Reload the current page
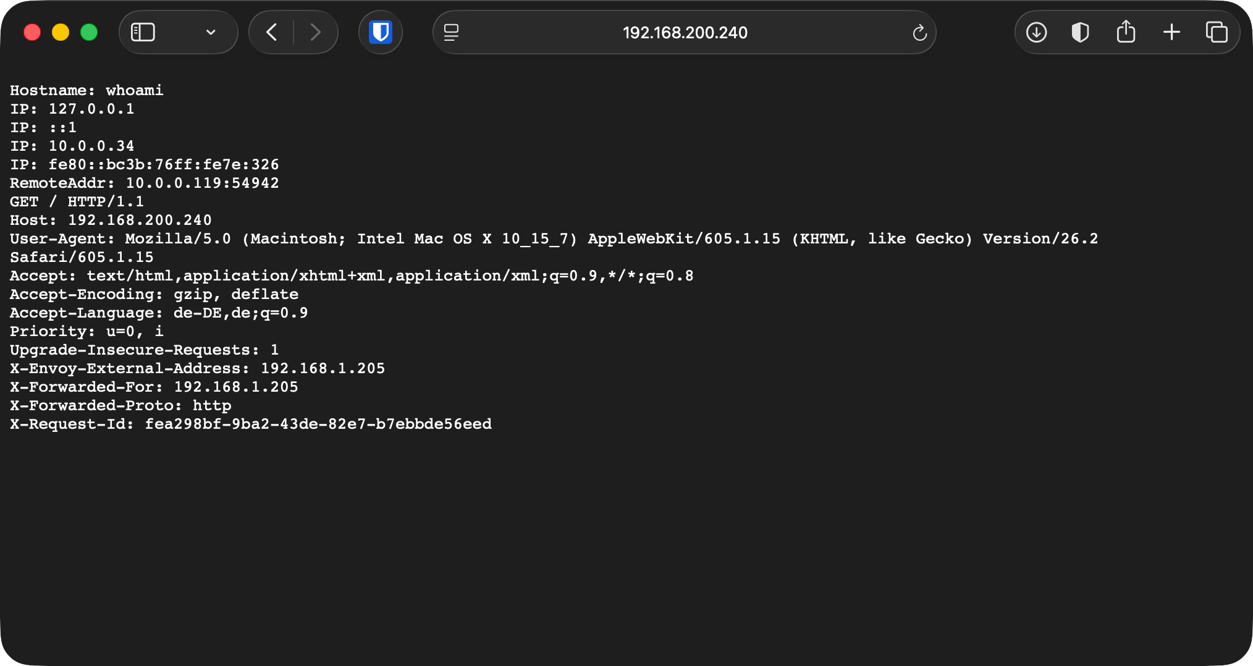Viewport: 1253px width, 666px height. pyautogui.click(x=919, y=33)
